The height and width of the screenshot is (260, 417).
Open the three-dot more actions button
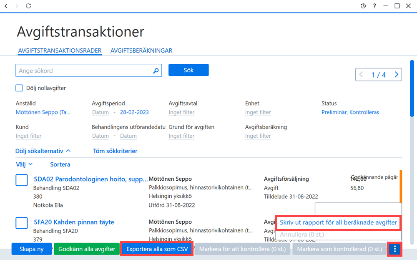pyautogui.click(x=394, y=249)
